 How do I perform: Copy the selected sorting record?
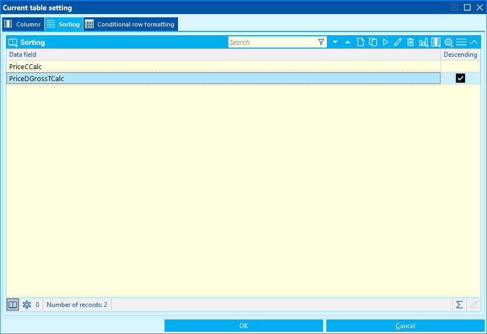[x=373, y=42]
